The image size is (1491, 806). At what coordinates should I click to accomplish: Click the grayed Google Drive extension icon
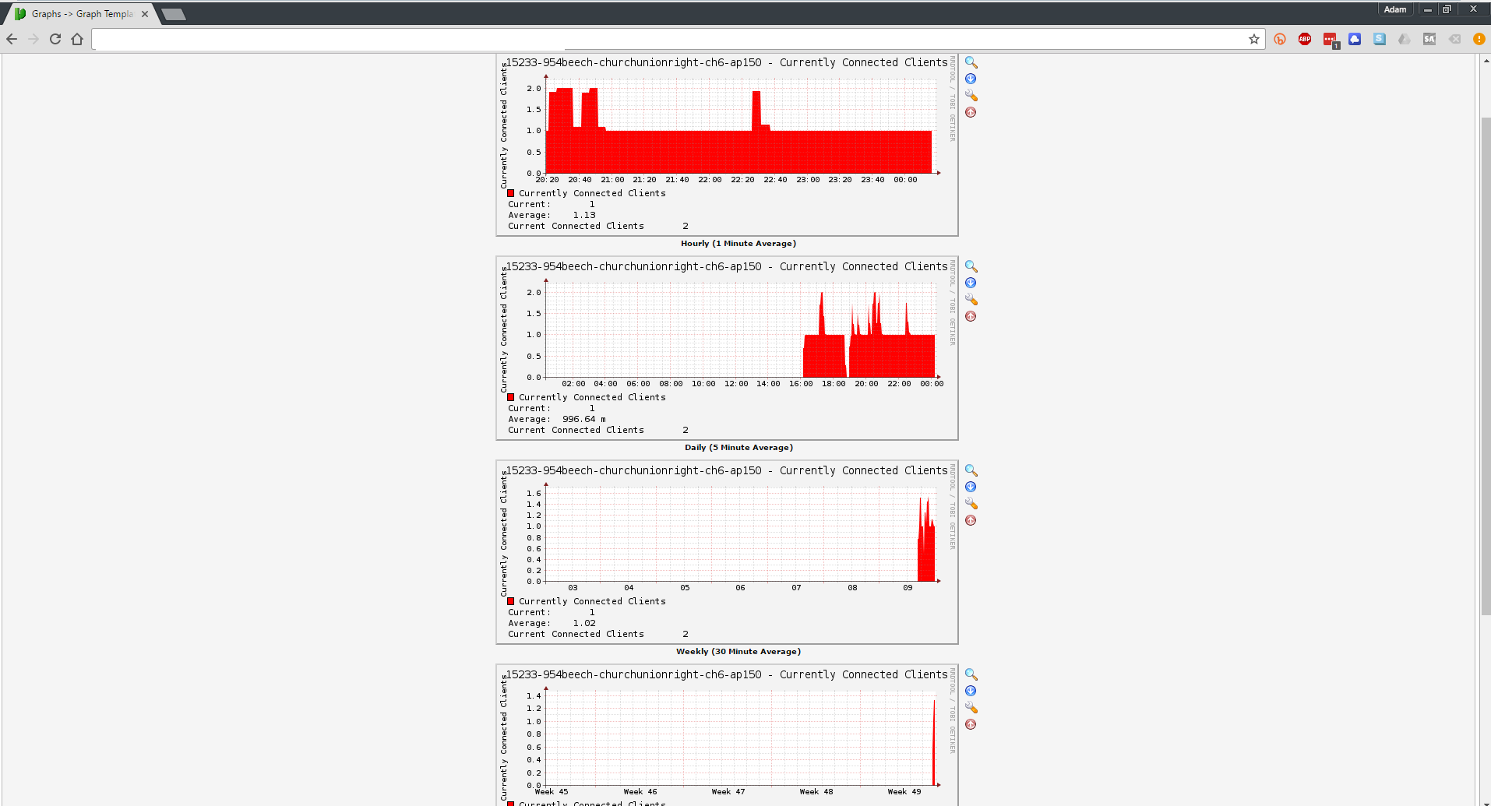tap(1405, 39)
